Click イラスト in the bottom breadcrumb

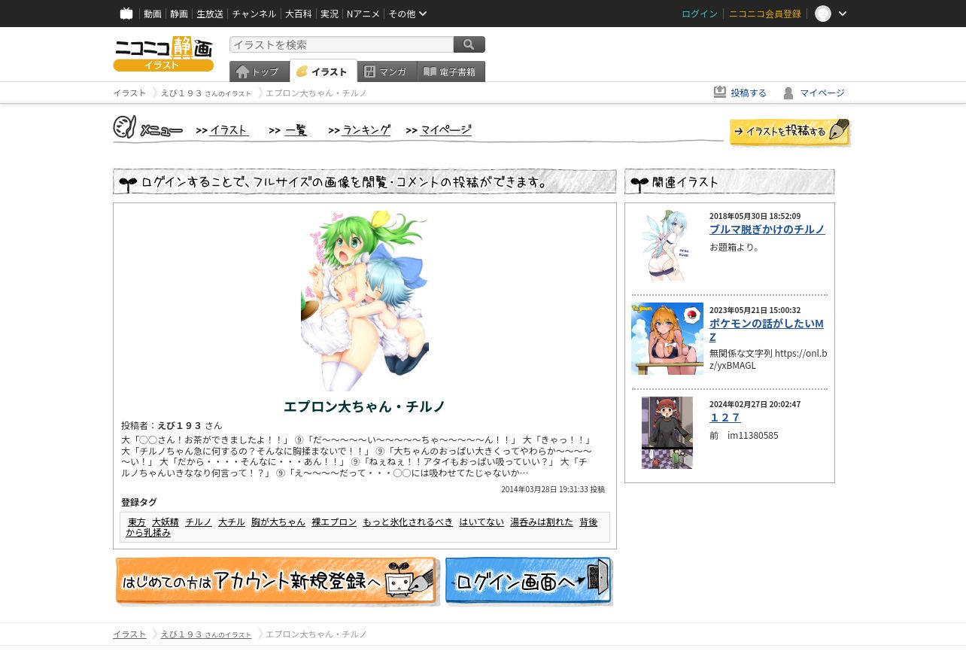click(x=129, y=634)
